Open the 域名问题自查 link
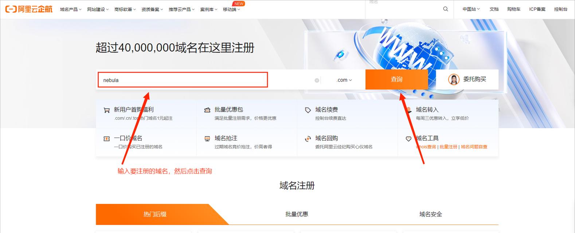The width and height of the screenshot is (575, 233). [474, 147]
